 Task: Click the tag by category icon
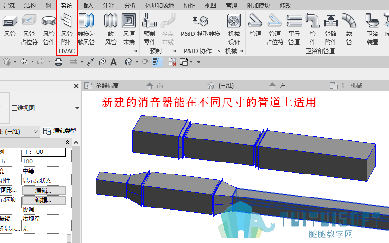[102, 62]
